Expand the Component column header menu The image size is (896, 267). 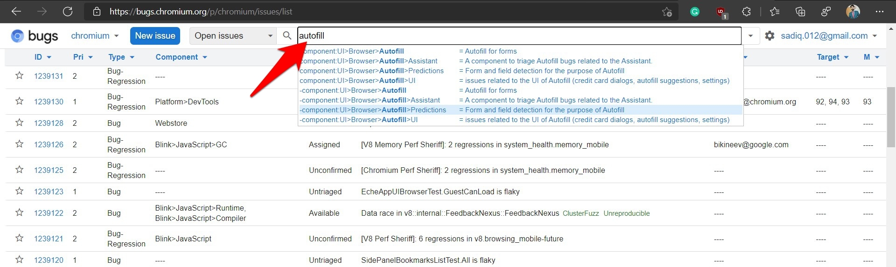[181, 57]
